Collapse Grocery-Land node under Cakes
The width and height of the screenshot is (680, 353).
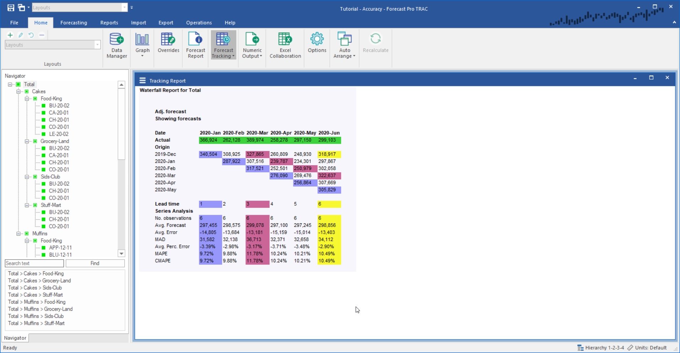[x=27, y=141]
